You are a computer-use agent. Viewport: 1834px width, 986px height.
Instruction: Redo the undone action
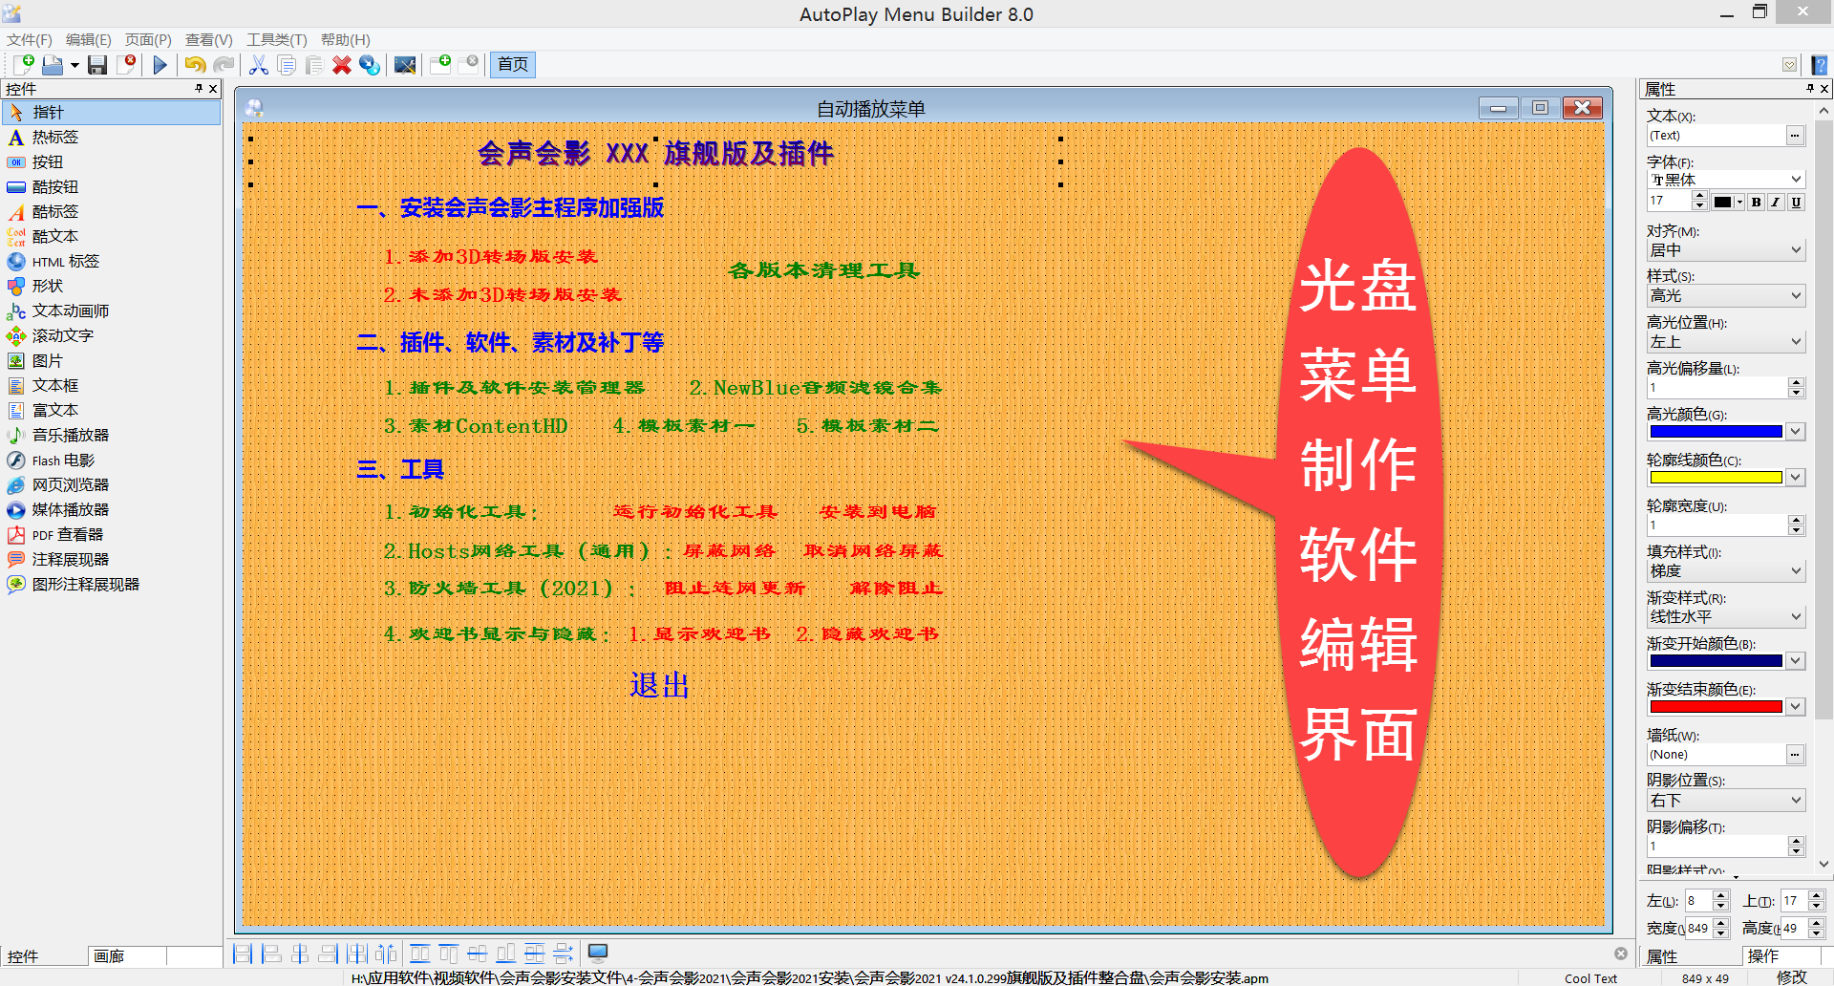224,65
